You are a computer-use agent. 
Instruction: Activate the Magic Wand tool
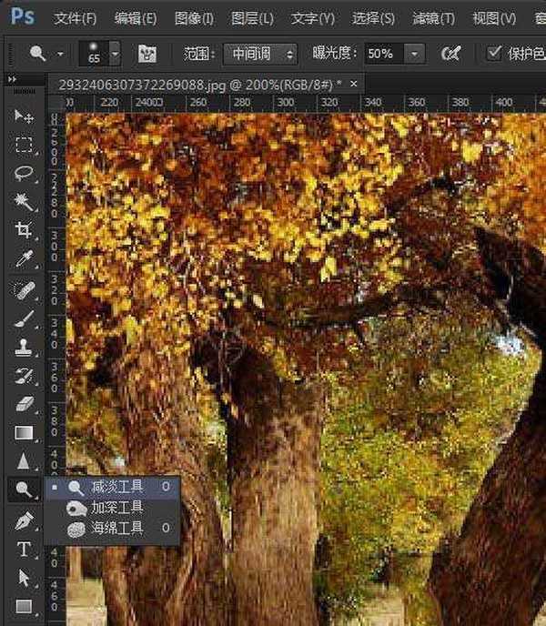point(24,202)
